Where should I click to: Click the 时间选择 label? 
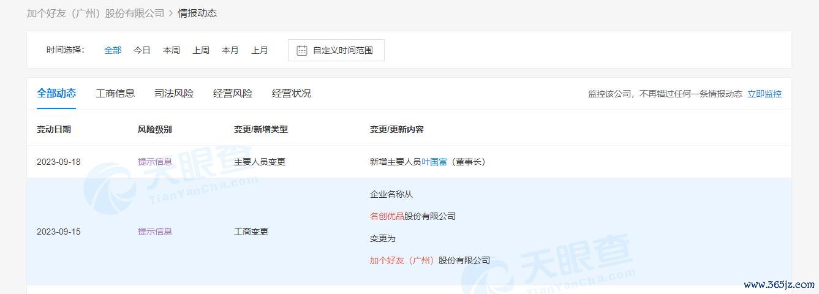[x=65, y=50]
